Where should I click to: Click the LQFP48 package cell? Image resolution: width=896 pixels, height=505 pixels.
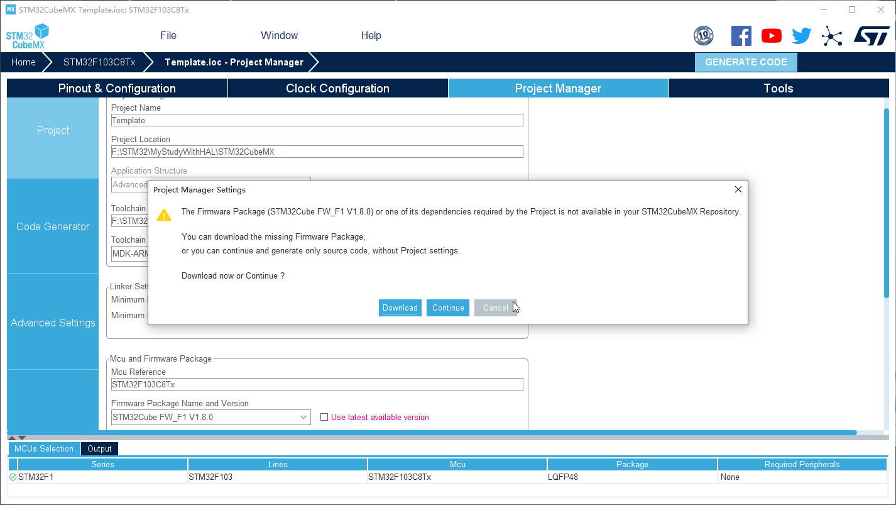[x=632, y=477]
